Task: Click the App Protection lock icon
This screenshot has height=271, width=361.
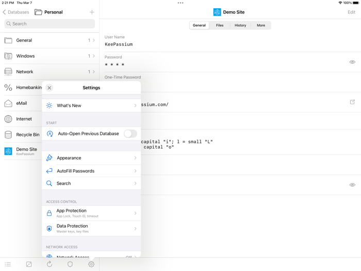Action: coord(49,213)
